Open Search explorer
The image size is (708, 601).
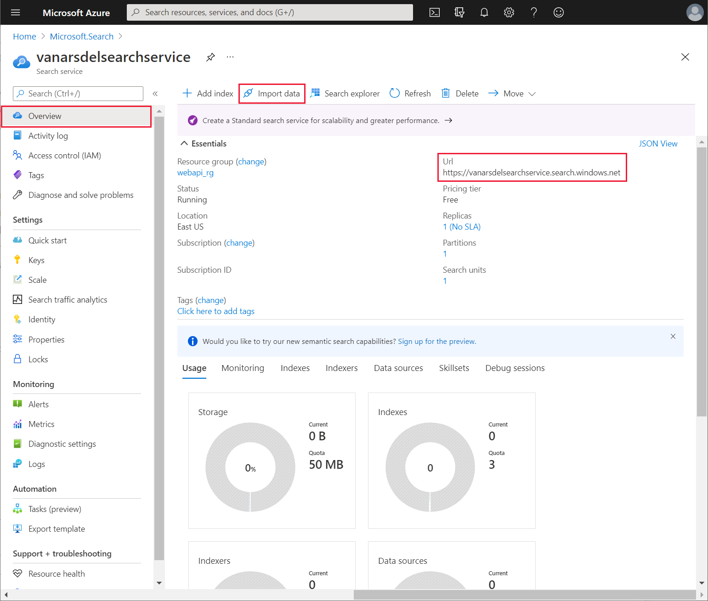(x=346, y=94)
